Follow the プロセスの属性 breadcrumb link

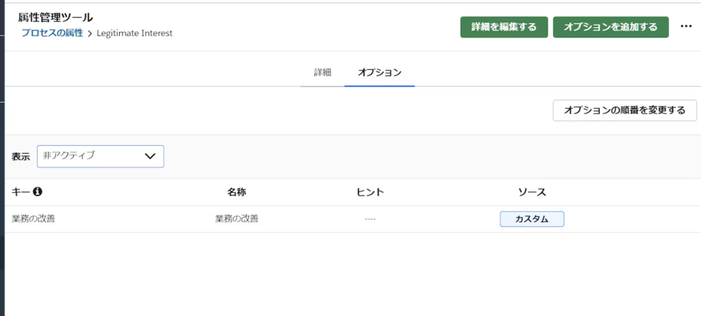(x=52, y=33)
